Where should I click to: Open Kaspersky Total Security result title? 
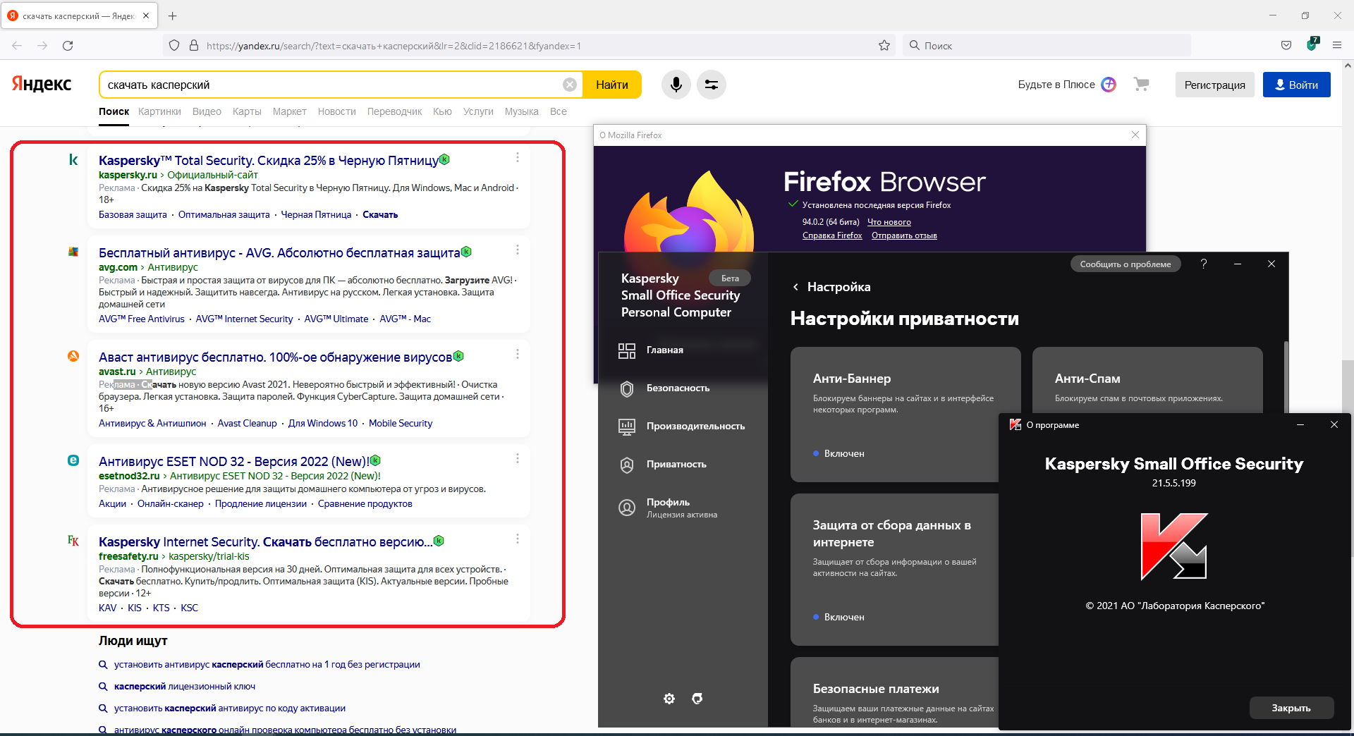click(x=269, y=161)
